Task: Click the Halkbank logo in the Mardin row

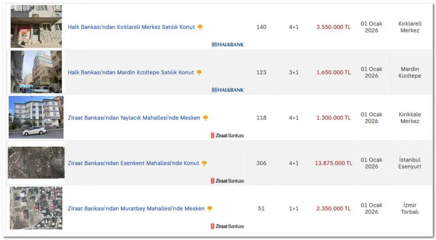Action: (x=227, y=89)
